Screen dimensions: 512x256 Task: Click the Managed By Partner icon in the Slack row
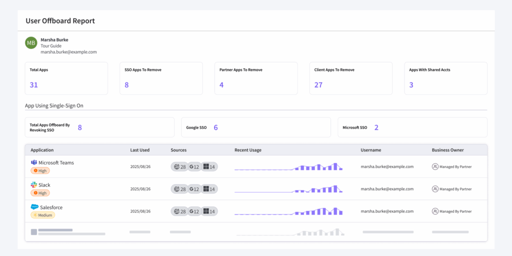[x=435, y=188]
